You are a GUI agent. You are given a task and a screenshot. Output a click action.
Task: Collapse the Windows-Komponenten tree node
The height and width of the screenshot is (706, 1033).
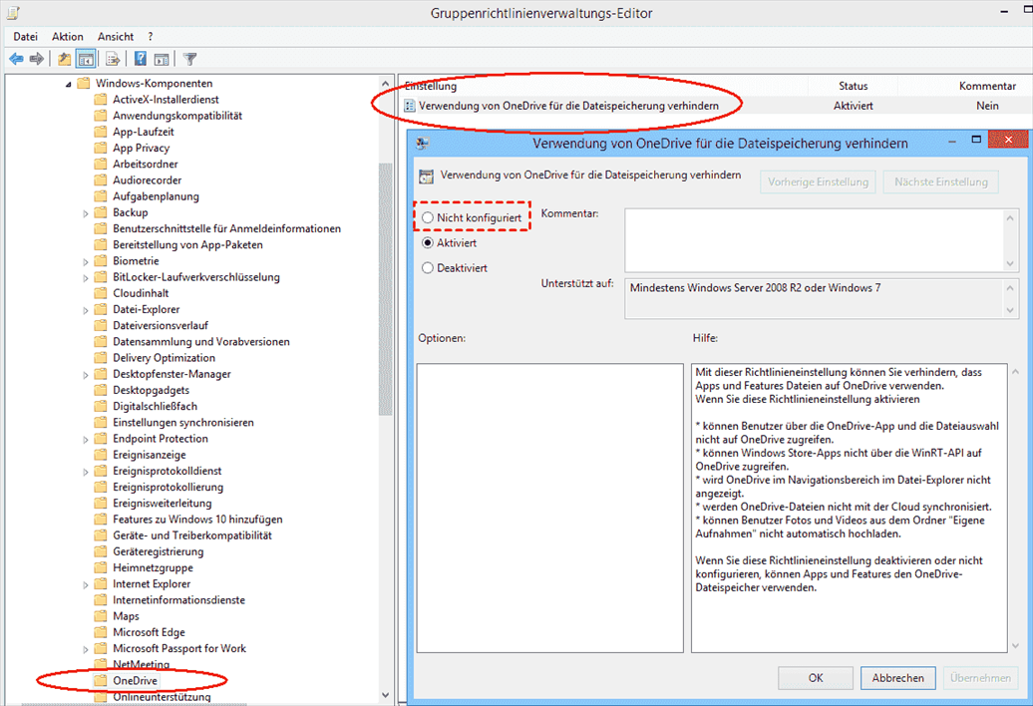(x=69, y=85)
